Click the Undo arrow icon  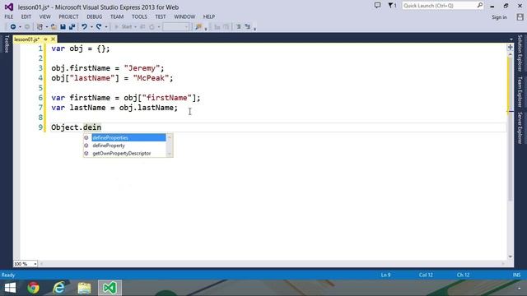click(x=84, y=27)
